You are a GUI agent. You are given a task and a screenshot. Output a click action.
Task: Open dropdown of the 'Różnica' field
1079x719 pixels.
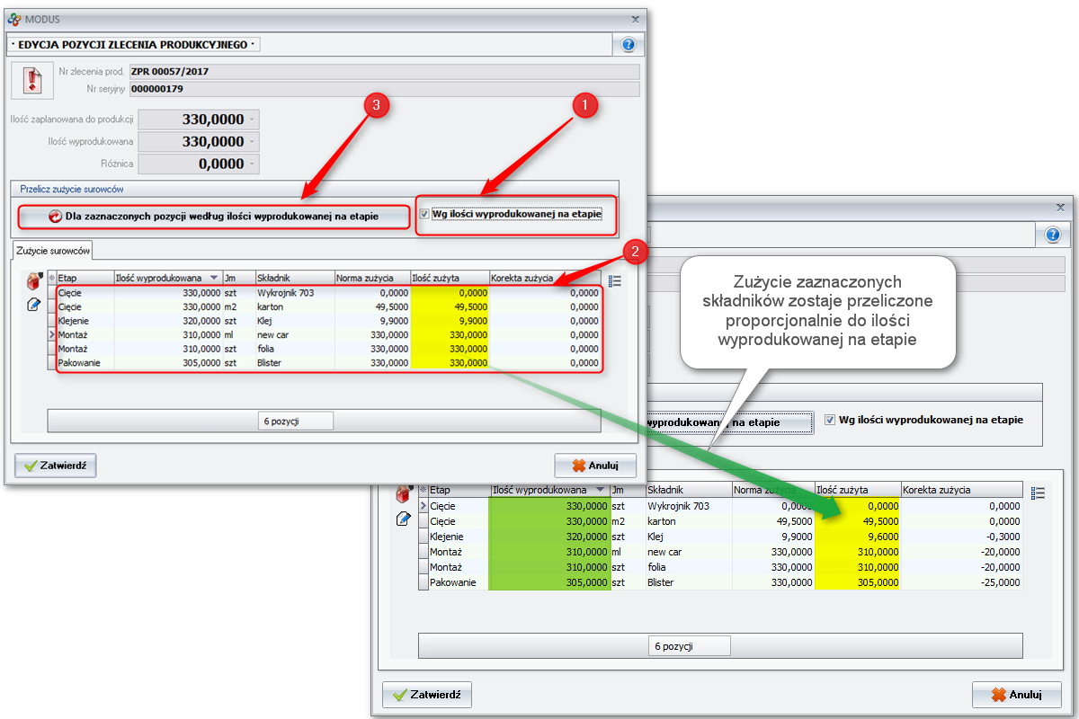click(252, 164)
